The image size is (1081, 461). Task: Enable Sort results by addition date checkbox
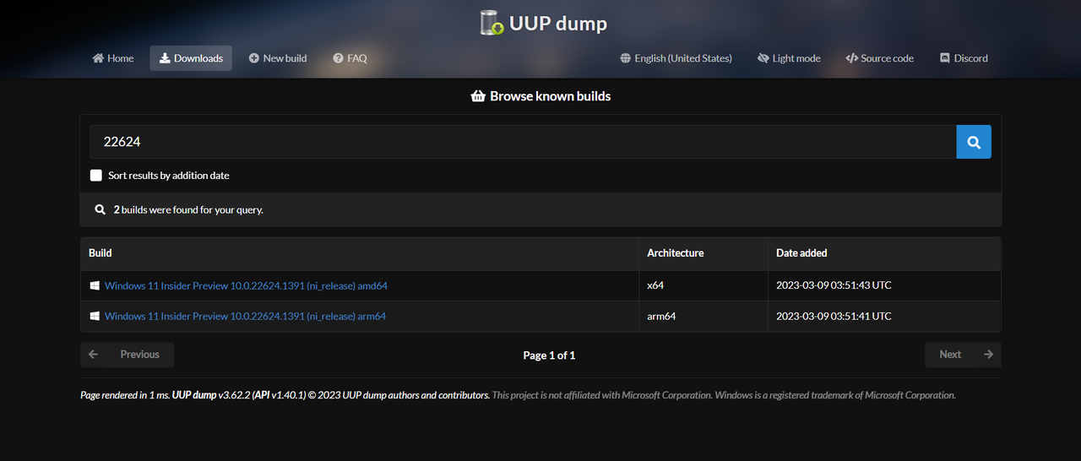(x=96, y=176)
